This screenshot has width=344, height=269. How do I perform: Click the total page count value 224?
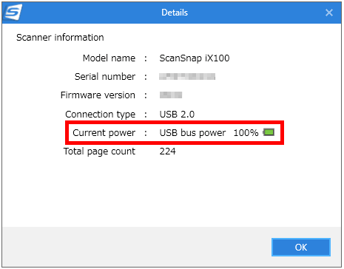point(168,151)
